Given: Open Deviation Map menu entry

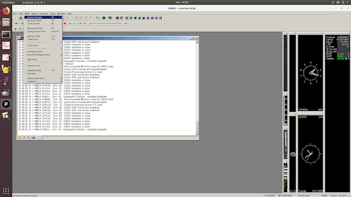Looking at the screenshot, I should [43, 71].
